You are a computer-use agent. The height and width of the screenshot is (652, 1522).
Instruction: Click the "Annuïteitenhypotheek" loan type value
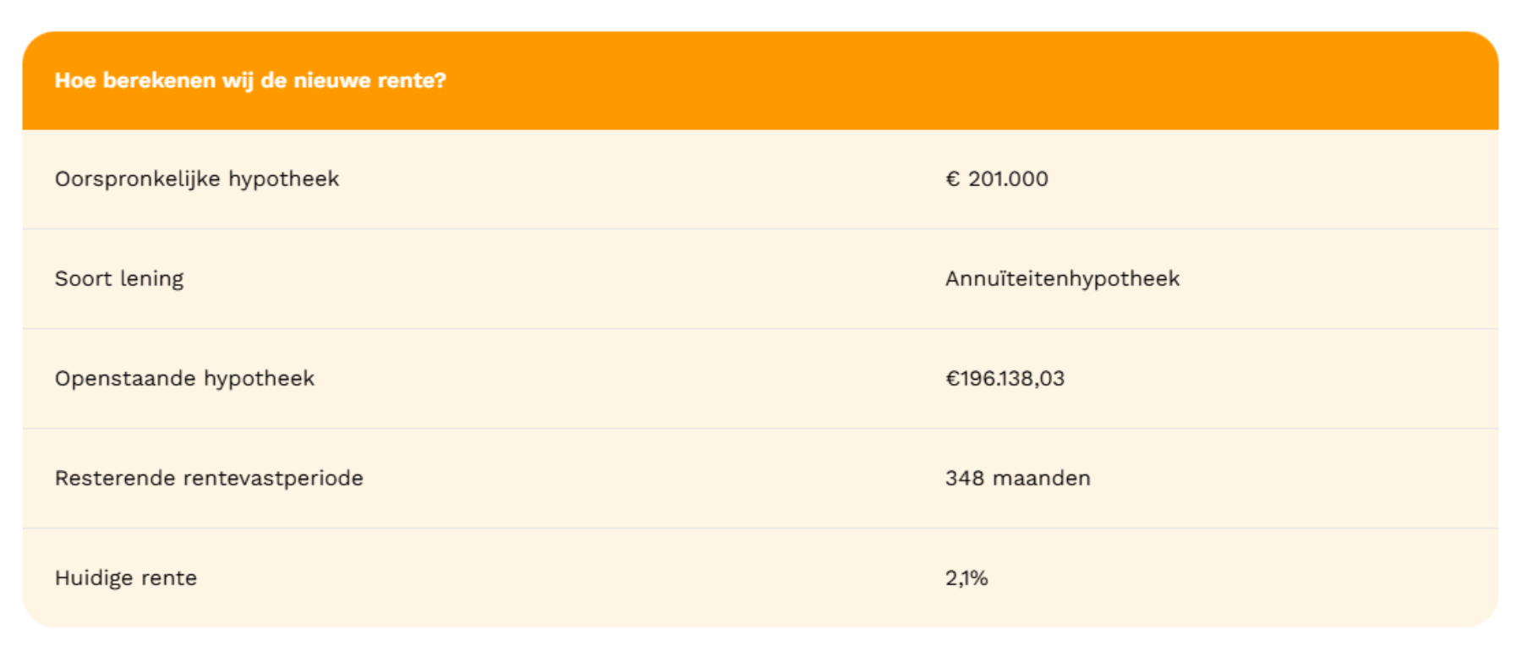(1062, 279)
